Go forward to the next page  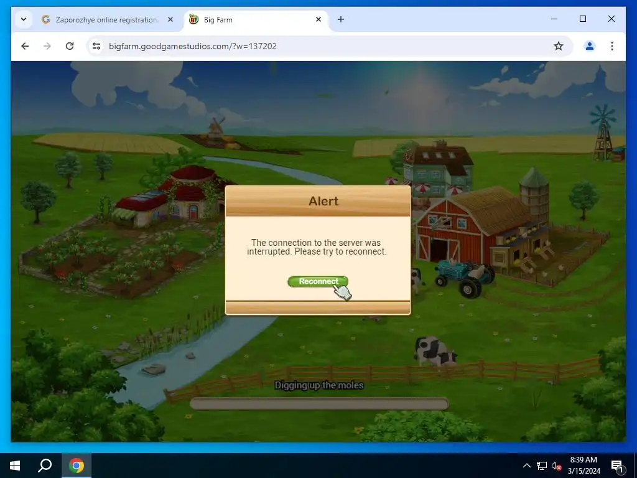pos(47,46)
